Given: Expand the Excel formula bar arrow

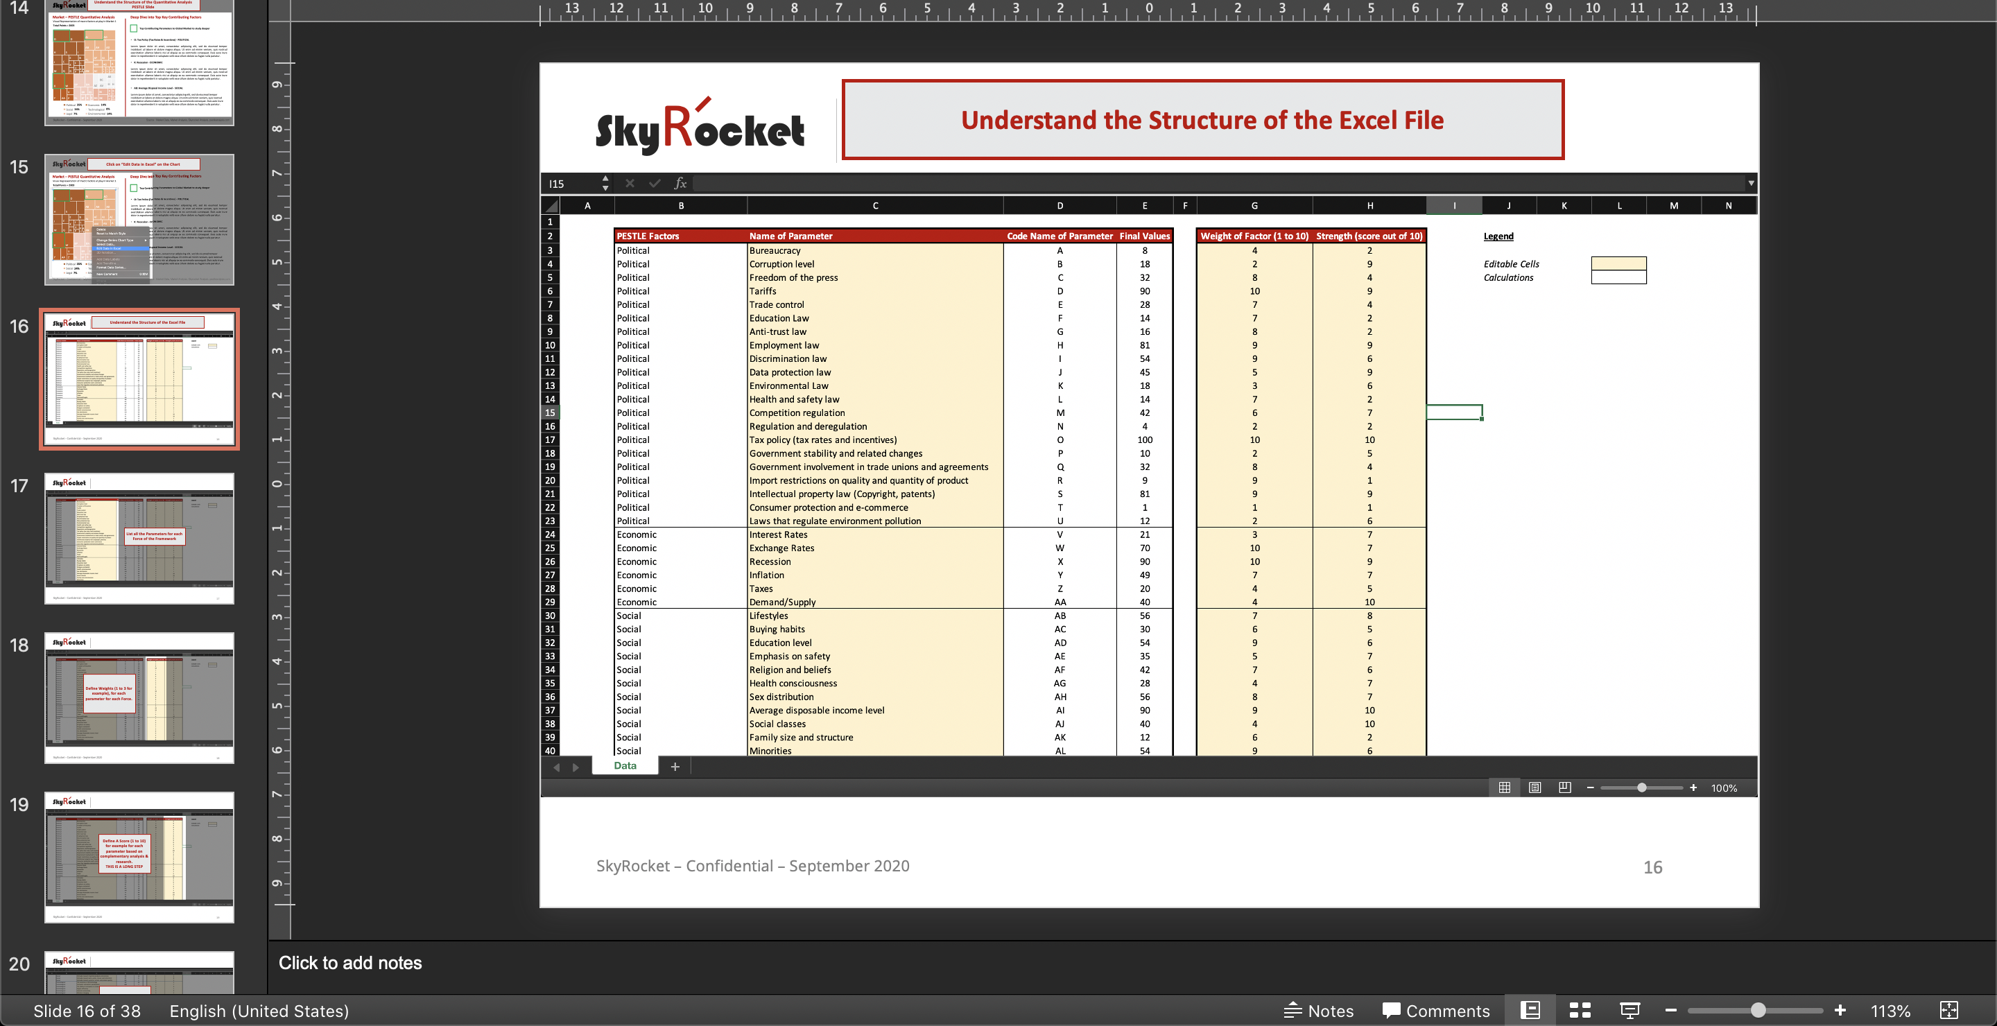Looking at the screenshot, I should 1750,184.
